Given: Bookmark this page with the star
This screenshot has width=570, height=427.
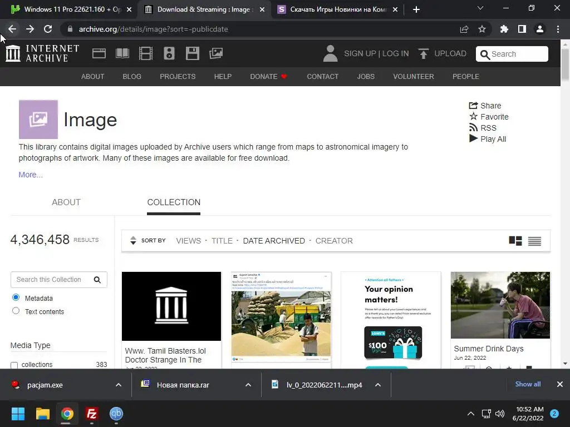Looking at the screenshot, I should 482,29.
